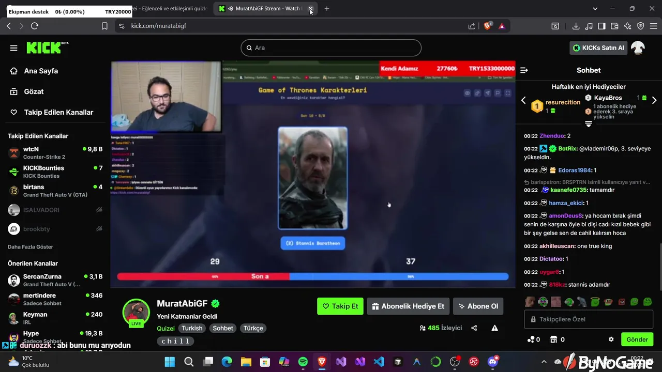Select the Sohbet tag below stream title
This screenshot has width=662, height=372.
tap(223, 328)
